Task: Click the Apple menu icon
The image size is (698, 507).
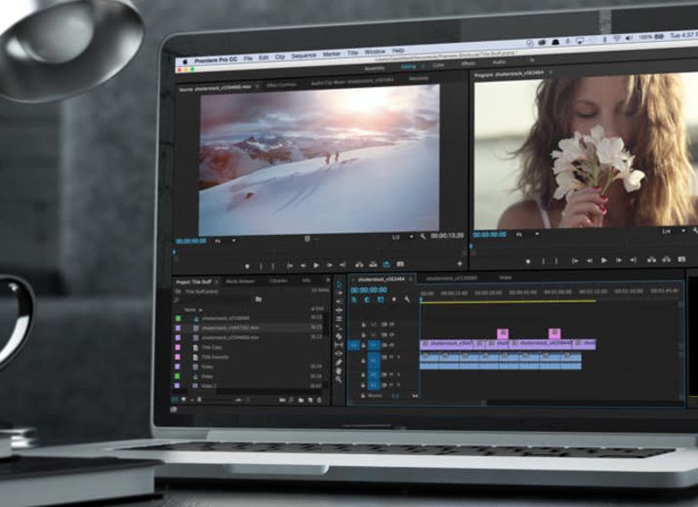Action: pyautogui.click(x=185, y=61)
